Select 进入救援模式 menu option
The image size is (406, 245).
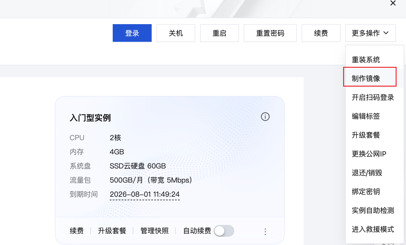(373, 229)
